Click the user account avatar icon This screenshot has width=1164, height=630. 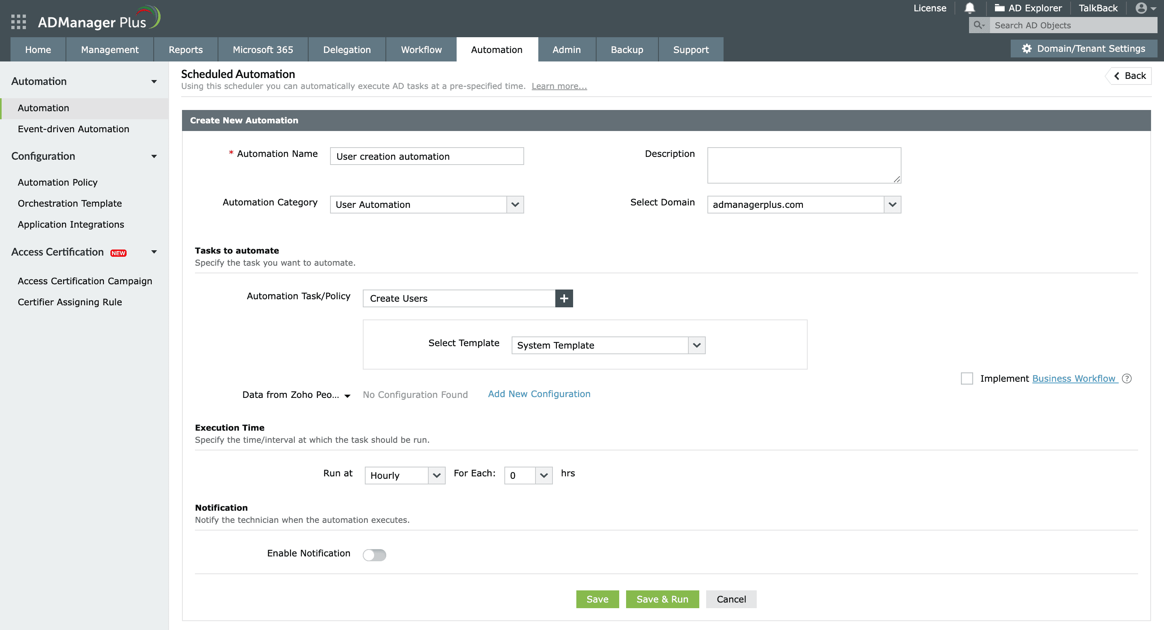pyautogui.click(x=1141, y=8)
